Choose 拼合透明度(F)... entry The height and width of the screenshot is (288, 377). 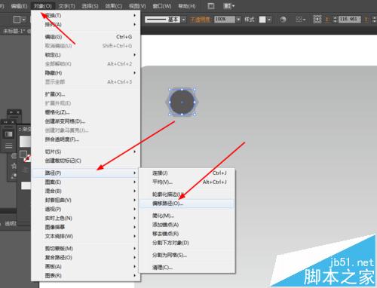pos(85,139)
